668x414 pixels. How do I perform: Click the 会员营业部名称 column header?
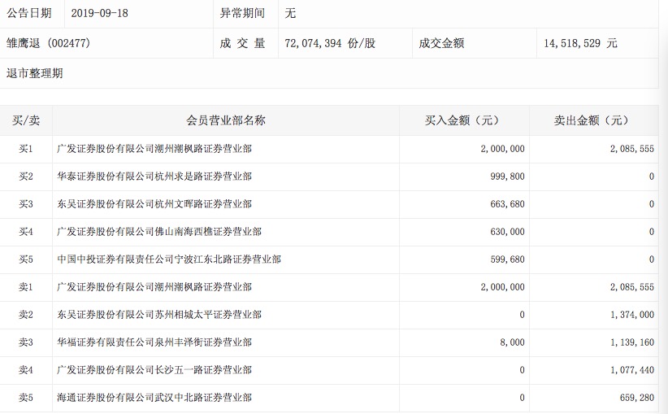coord(225,120)
